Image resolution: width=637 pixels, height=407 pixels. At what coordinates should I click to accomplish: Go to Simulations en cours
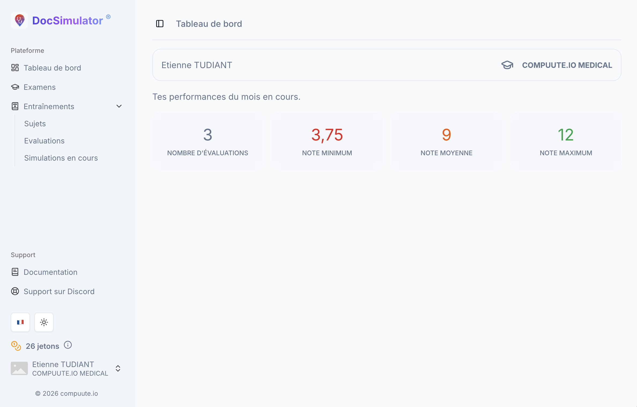(x=61, y=158)
